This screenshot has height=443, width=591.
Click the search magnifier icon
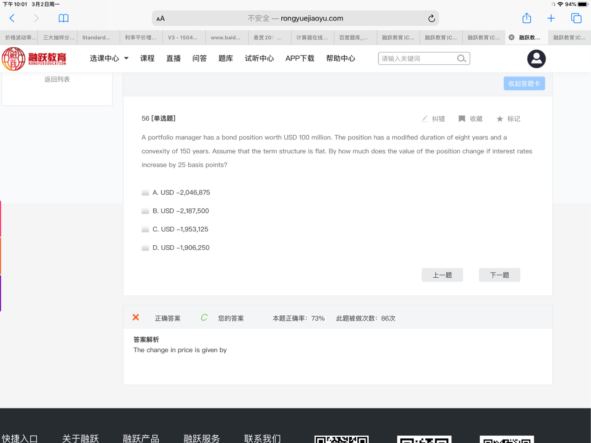(462, 59)
